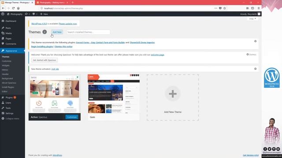Image resolution: width=282 pixels, height=158 pixels.
Task: Click the Visit site link
Action: pos(55,69)
